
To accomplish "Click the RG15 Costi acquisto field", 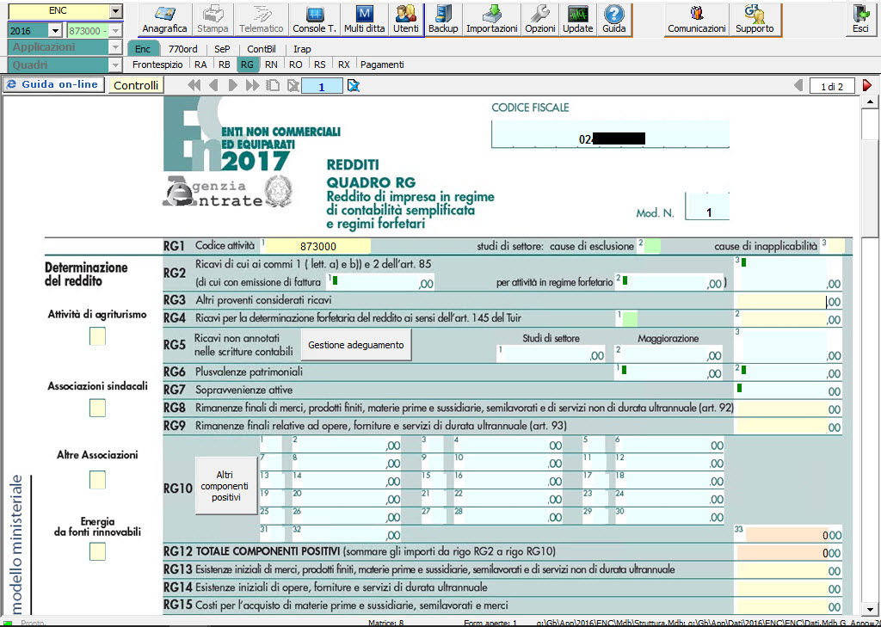I will click(x=788, y=606).
